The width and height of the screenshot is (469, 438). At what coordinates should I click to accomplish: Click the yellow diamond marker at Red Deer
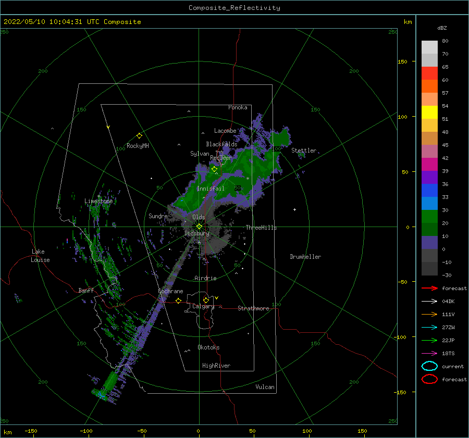214,169
